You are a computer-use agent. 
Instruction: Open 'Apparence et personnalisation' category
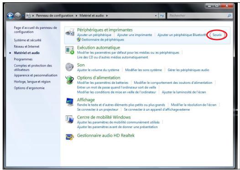[x=36, y=75]
